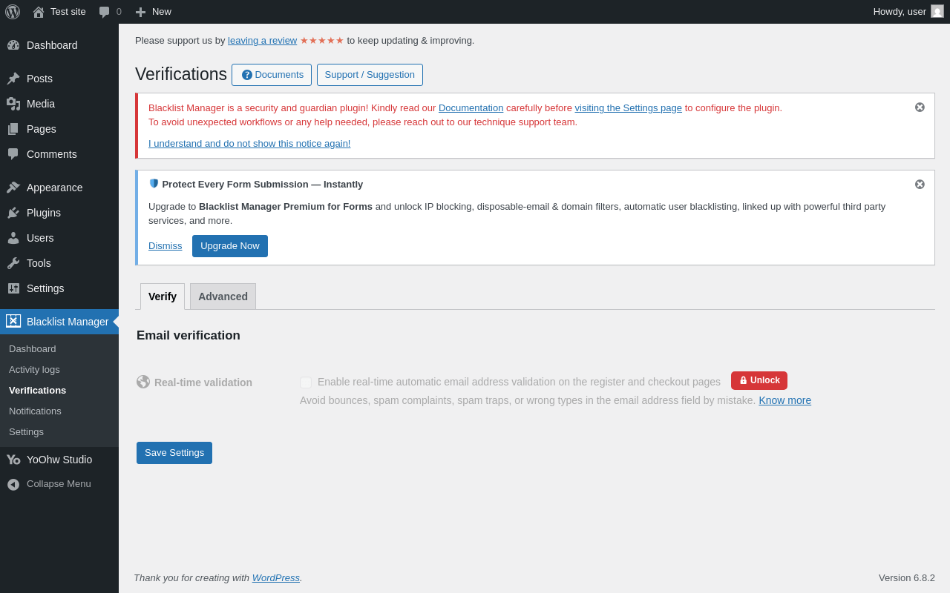
Task: Click the Pages icon in sidebar
Action: point(13,129)
